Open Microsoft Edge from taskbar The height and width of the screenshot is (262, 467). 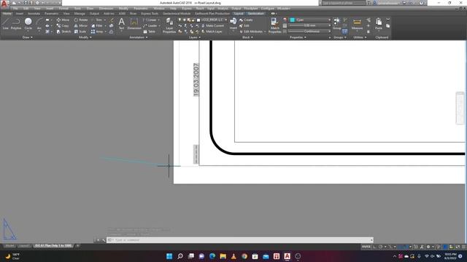pos(212,256)
